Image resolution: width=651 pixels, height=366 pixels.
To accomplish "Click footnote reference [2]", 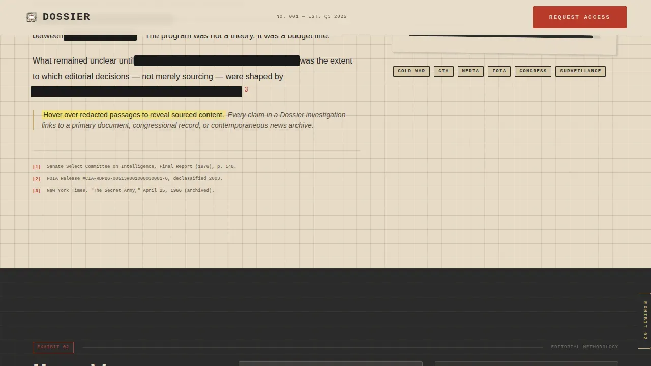I will coord(37,179).
